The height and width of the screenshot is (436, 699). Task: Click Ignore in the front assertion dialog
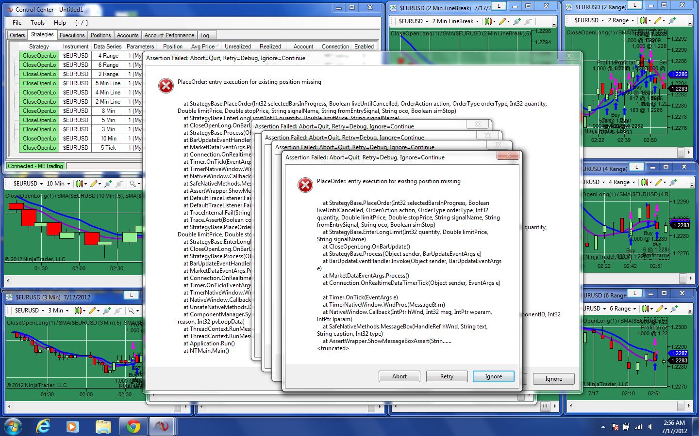(494, 376)
